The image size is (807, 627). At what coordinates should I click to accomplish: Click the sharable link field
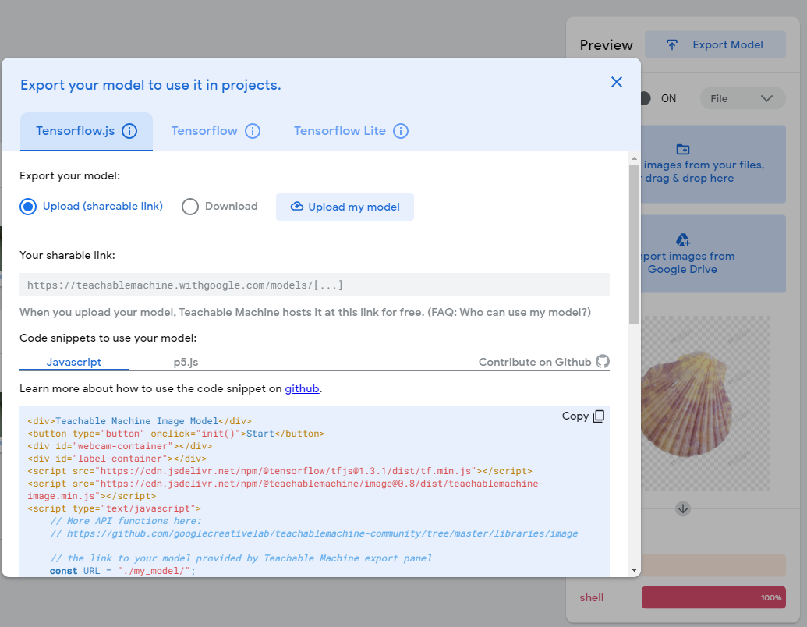314,285
